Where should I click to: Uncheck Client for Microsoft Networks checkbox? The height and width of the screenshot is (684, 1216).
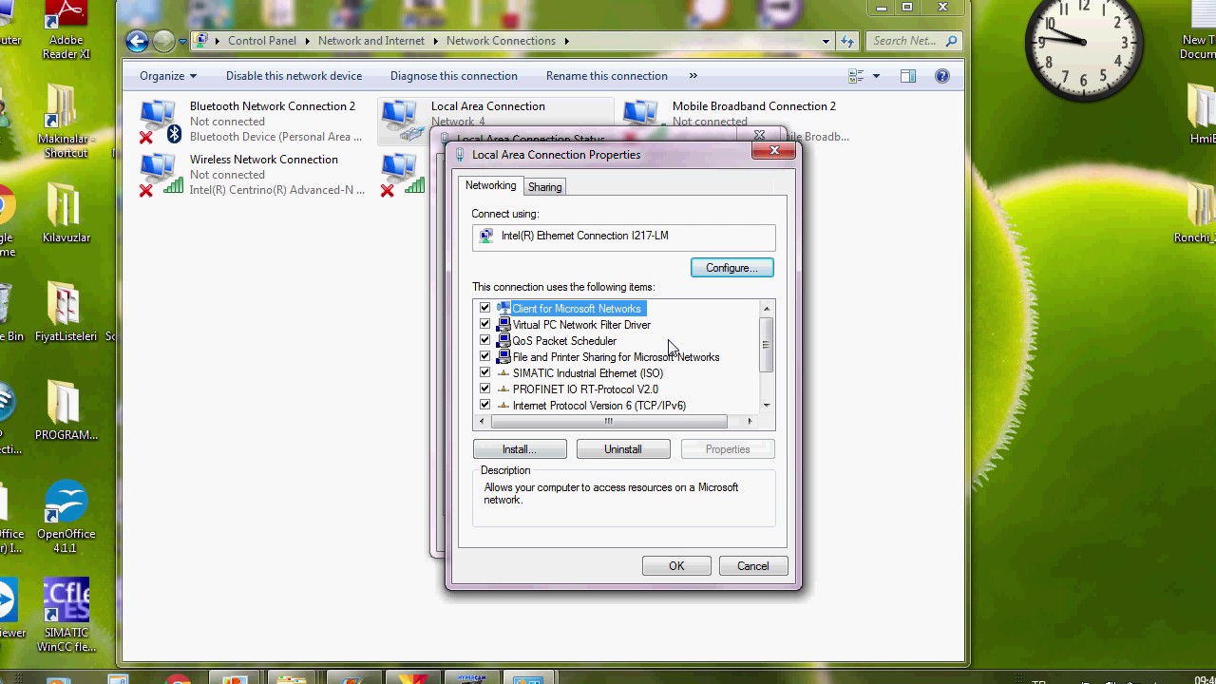pyautogui.click(x=485, y=309)
